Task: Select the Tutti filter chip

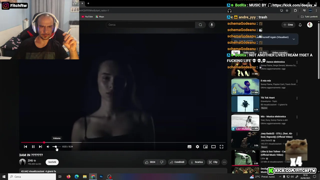Action: click(236, 53)
